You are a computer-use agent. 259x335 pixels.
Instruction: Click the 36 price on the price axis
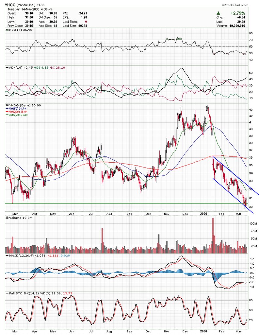tap(251, 157)
